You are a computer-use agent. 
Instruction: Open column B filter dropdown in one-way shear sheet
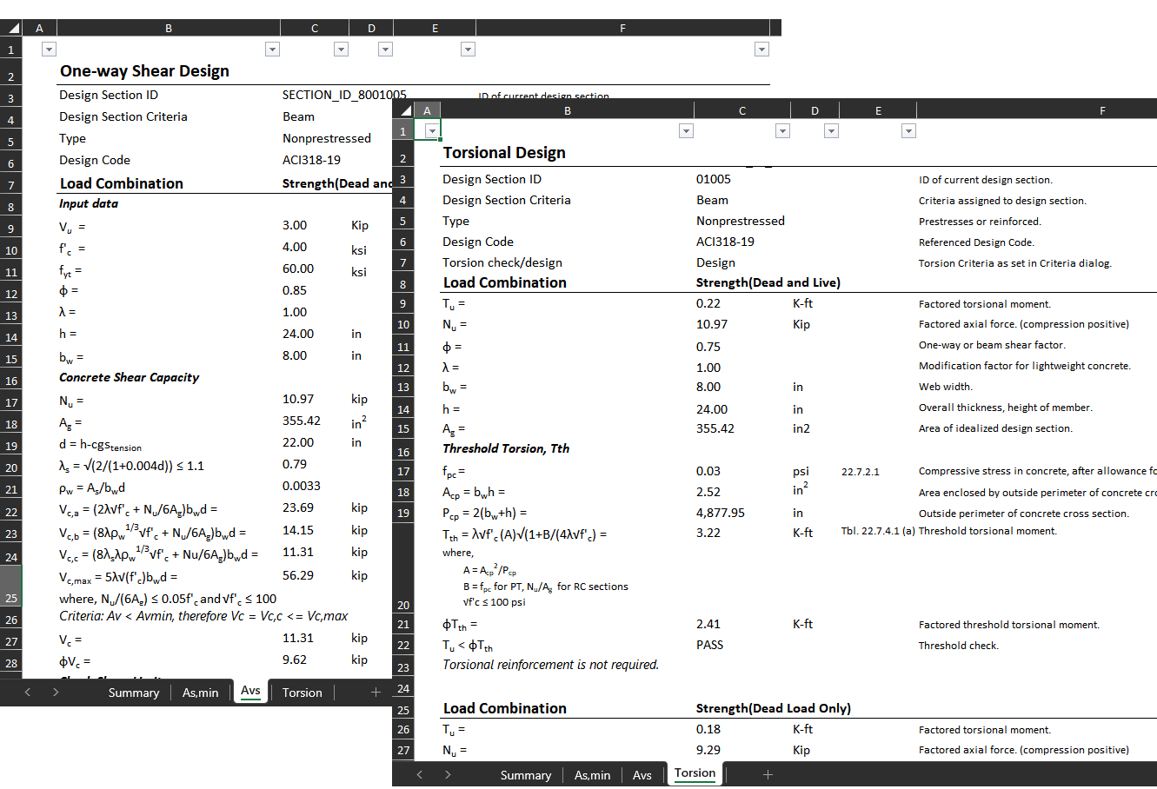[272, 50]
